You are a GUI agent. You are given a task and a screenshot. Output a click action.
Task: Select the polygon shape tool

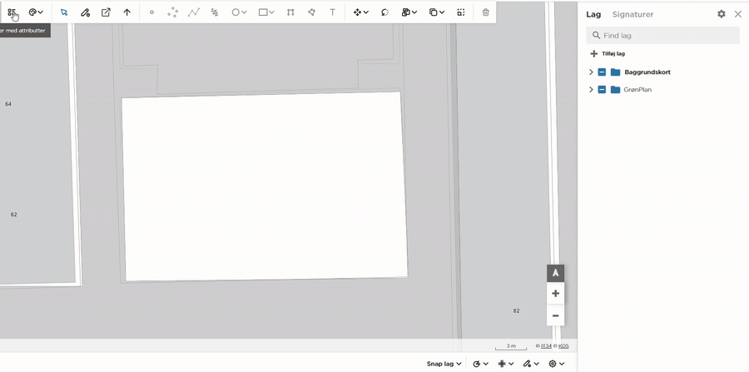tap(311, 12)
